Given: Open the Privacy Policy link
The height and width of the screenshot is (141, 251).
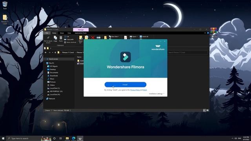Looking at the screenshot, I should click(135, 90).
